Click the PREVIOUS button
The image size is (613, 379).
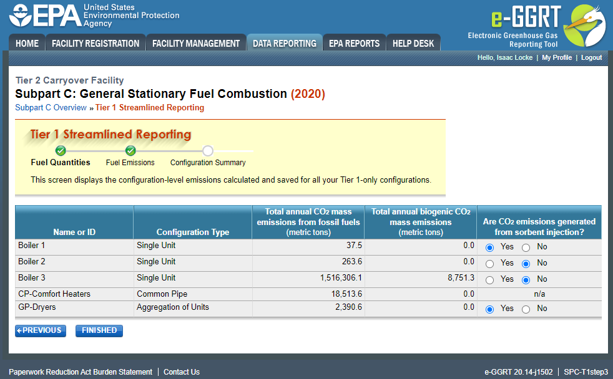(x=41, y=330)
